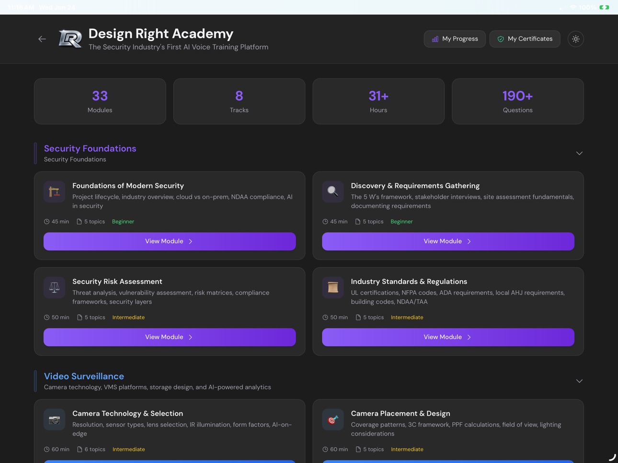The width and height of the screenshot is (618, 463).
Task: Click the 33 Modules stat card
Action: pos(100,102)
